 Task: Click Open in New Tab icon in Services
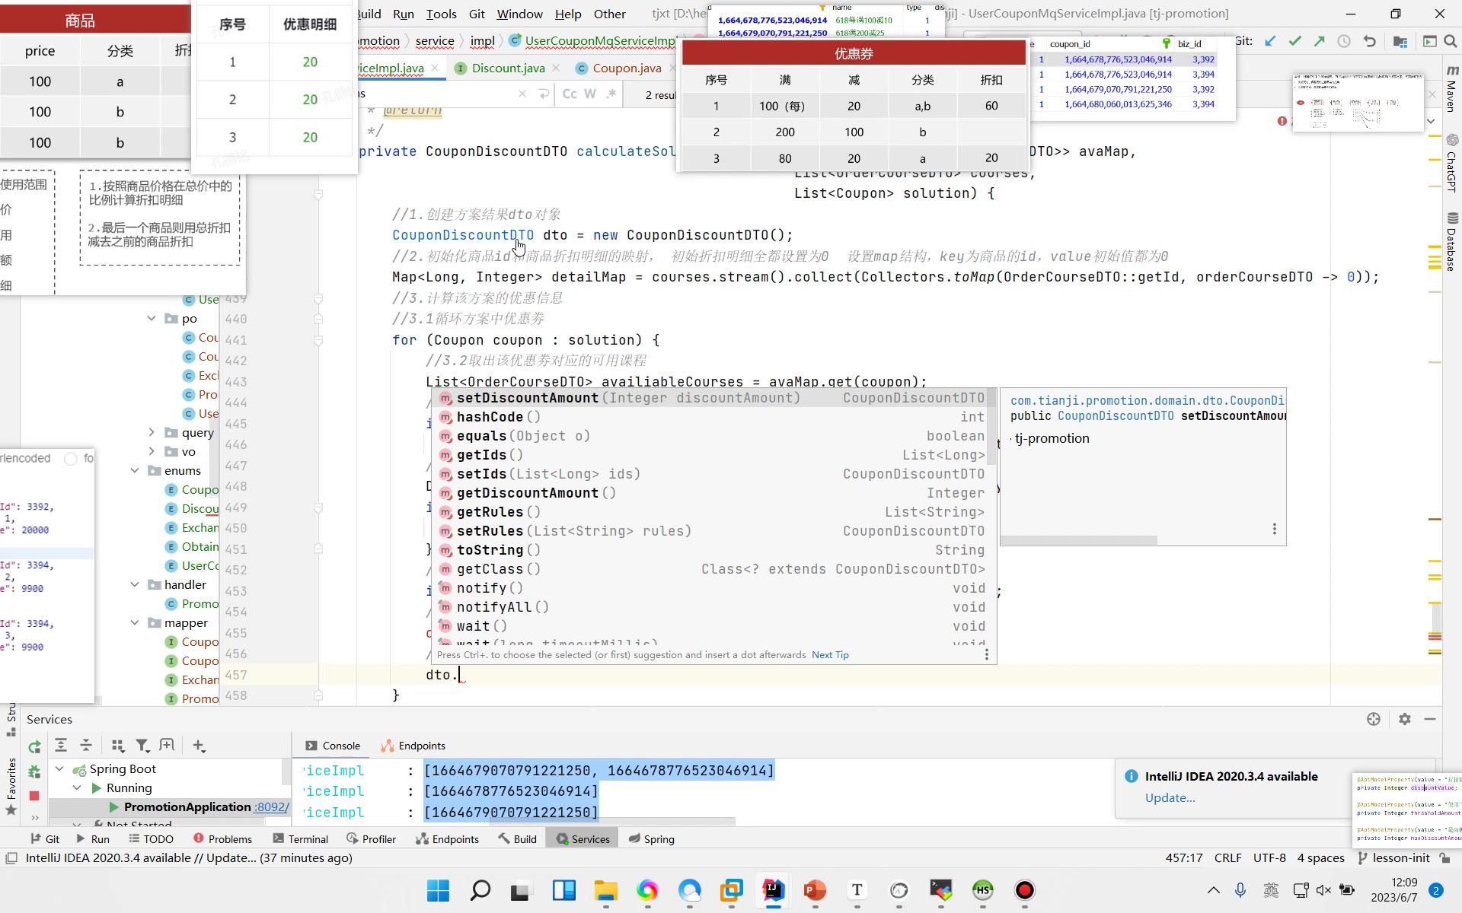[x=167, y=746]
